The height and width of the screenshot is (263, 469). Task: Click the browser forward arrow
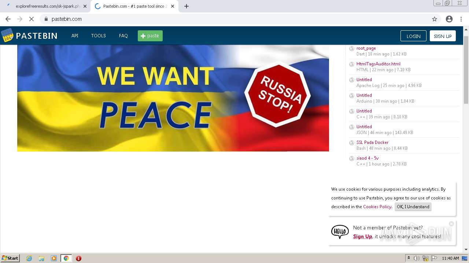20,19
